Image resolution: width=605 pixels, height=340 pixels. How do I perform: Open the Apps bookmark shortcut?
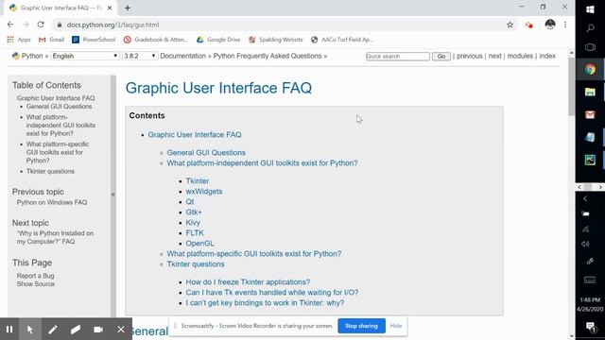tap(19, 40)
